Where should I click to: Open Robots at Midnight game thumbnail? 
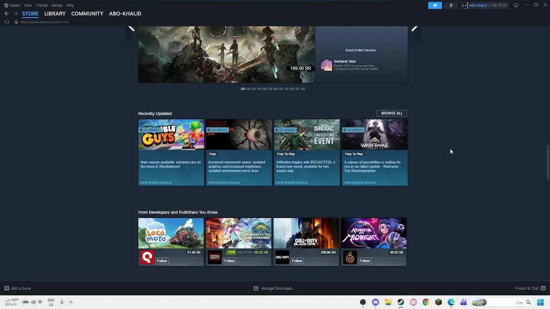(374, 233)
